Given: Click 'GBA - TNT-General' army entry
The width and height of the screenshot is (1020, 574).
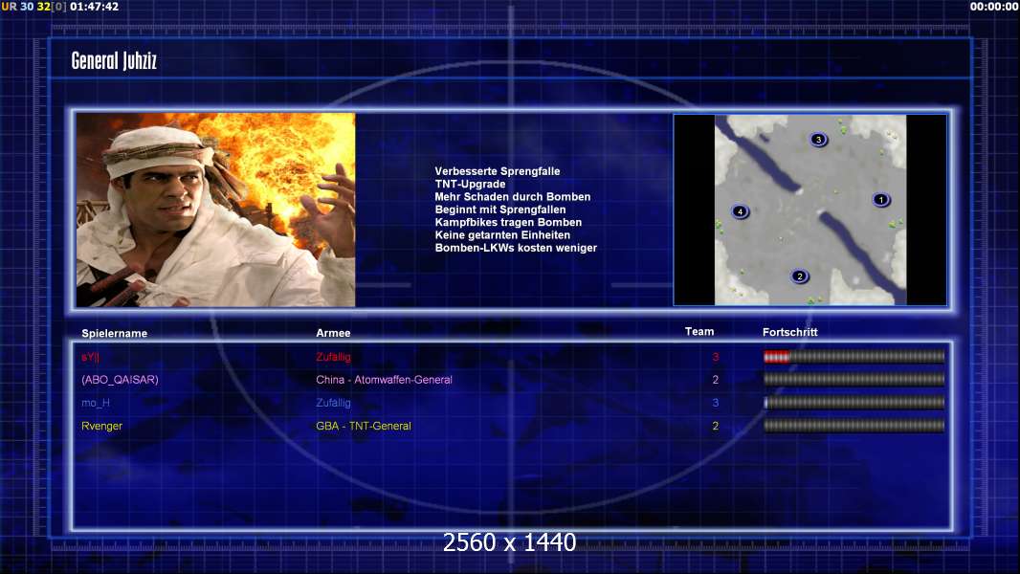Looking at the screenshot, I should (364, 426).
